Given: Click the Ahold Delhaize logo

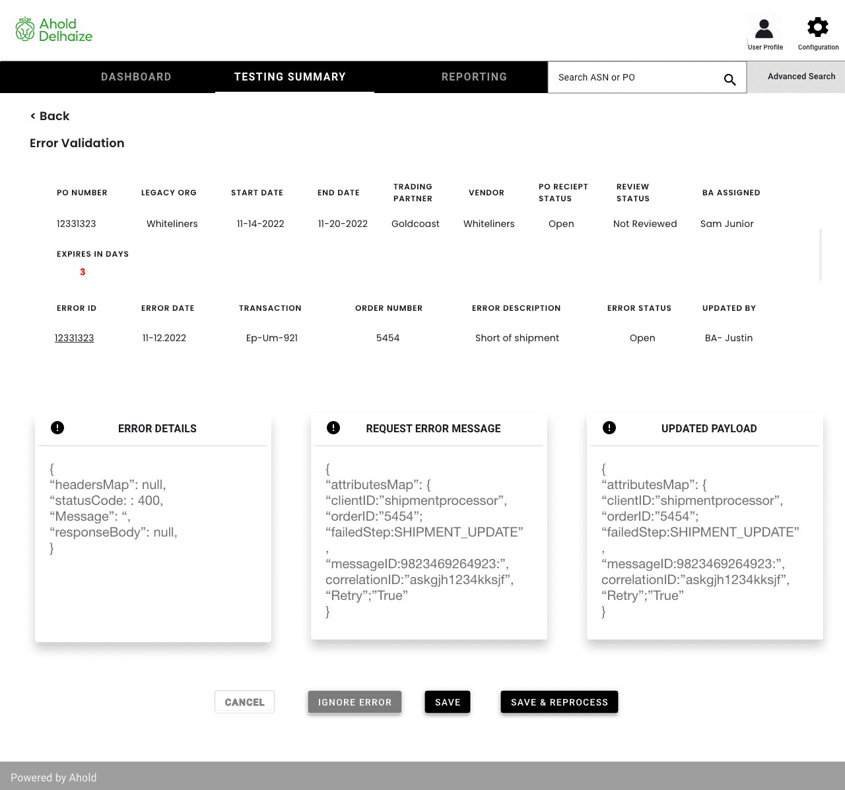Looking at the screenshot, I should (x=54, y=30).
